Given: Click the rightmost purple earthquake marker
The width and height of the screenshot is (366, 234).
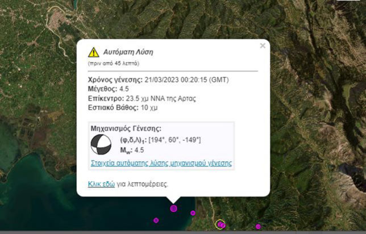Looking at the screenshot, I should pyautogui.click(x=258, y=227).
